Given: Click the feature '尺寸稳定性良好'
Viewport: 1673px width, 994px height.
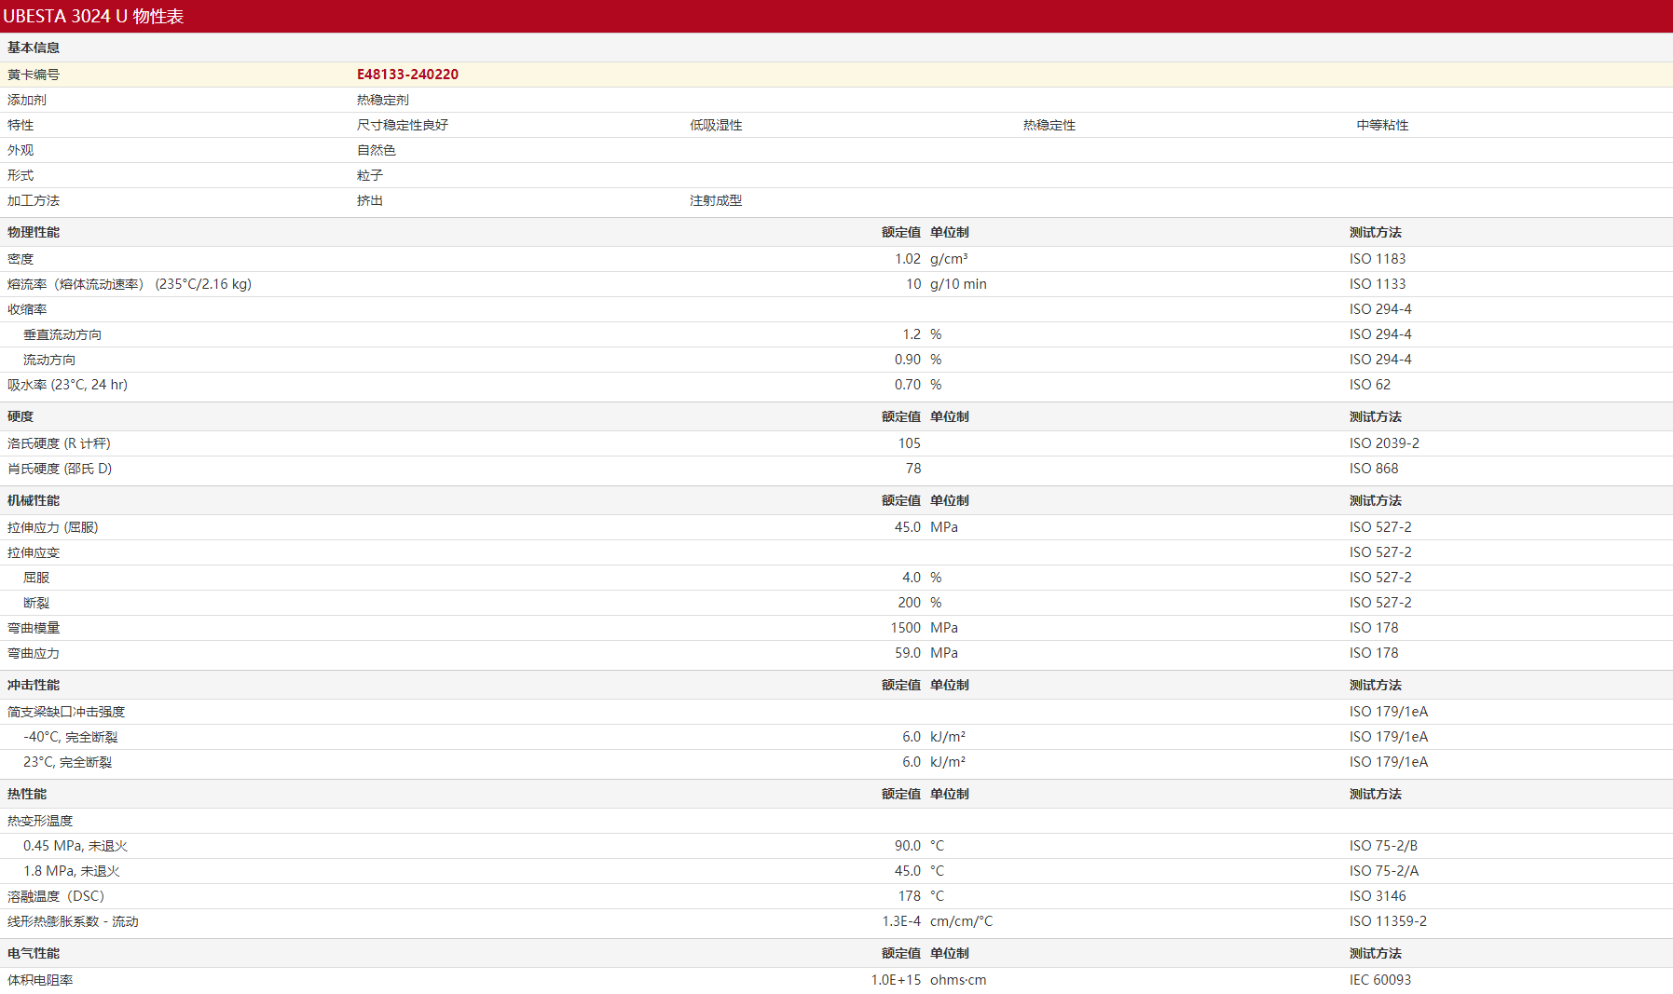Looking at the screenshot, I should pos(403,125).
